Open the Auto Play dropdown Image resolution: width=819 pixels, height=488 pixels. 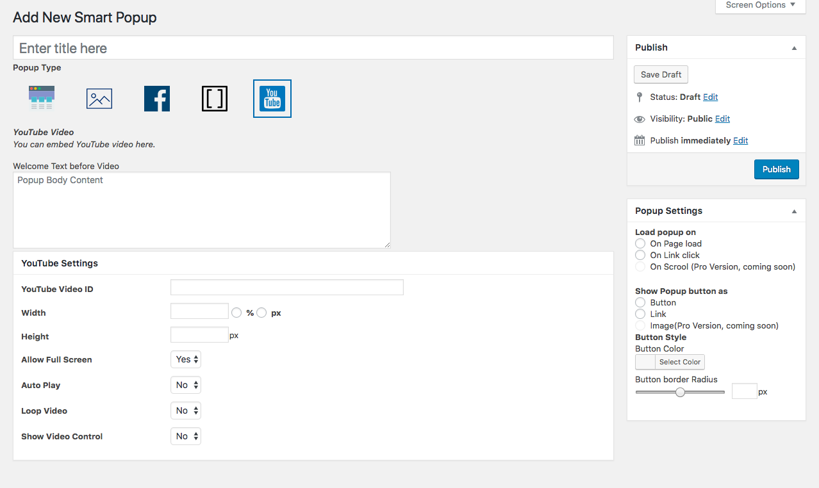pyautogui.click(x=186, y=385)
